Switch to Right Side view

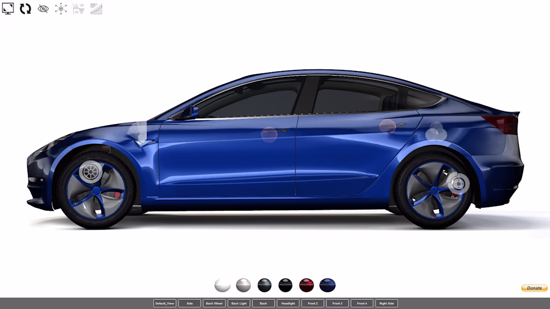click(x=386, y=304)
